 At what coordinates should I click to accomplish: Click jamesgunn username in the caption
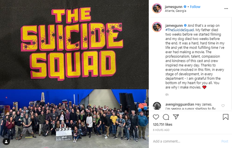point(174,25)
